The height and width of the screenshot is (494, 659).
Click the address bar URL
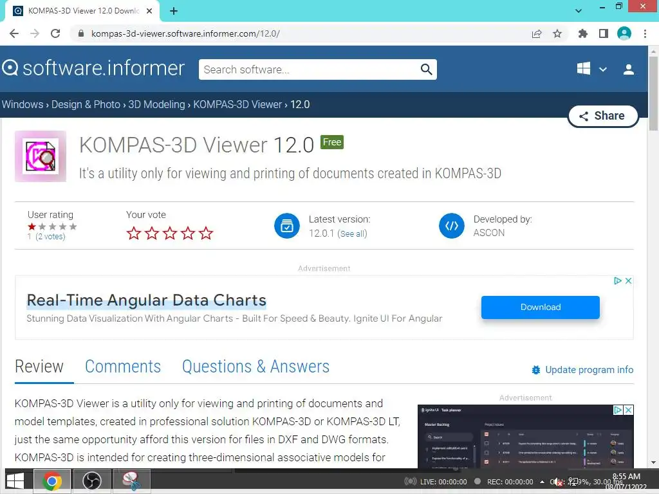coord(185,33)
